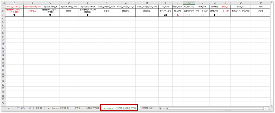
Task: Click cell legacy_property_name
Action: 107,7
